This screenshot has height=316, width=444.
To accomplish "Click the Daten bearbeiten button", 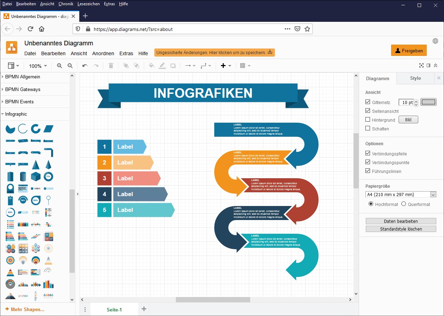I will 401,221.
